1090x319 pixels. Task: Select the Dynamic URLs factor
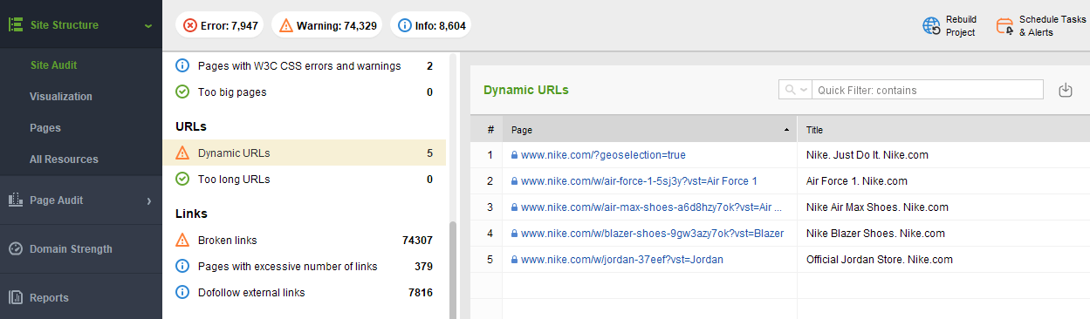coord(305,153)
